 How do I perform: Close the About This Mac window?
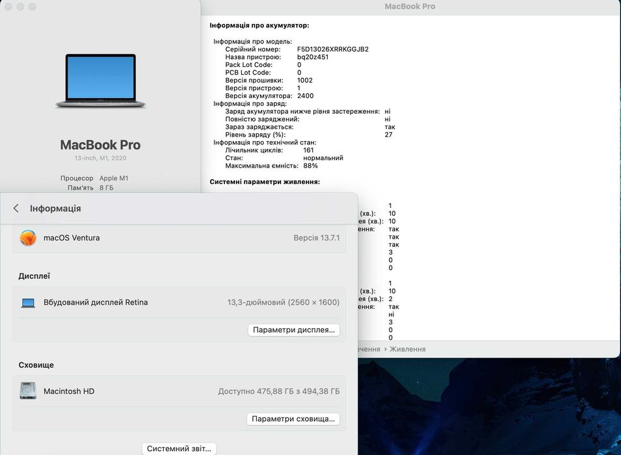(8, 6)
